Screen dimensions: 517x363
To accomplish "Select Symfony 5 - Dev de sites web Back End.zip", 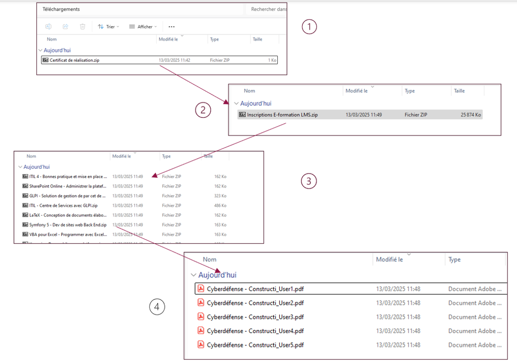I will [68, 225].
